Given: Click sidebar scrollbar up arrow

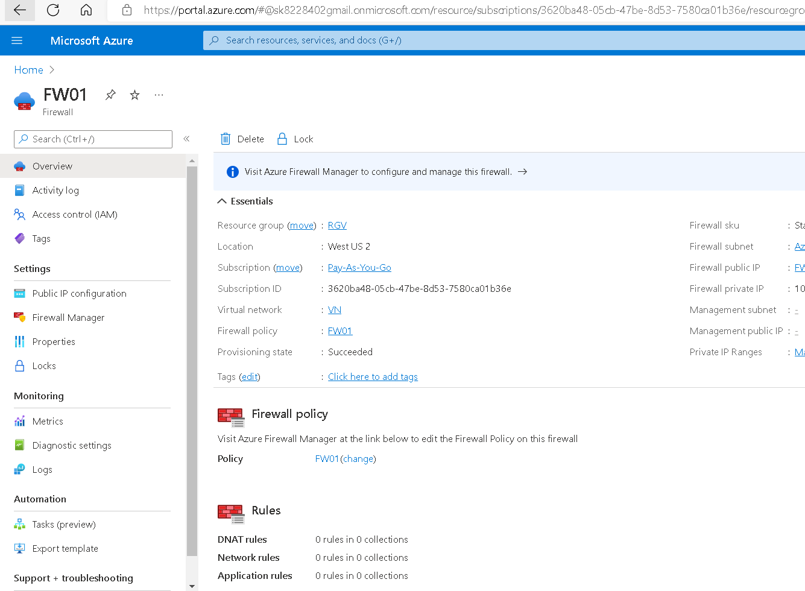Looking at the screenshot, I should [x=192, y=161].
